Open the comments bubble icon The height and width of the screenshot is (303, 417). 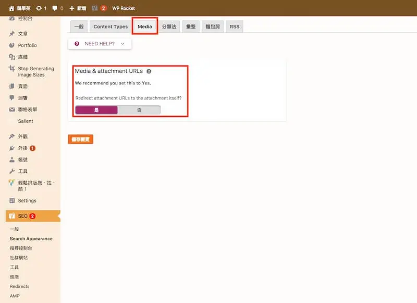tap(55, 8)
